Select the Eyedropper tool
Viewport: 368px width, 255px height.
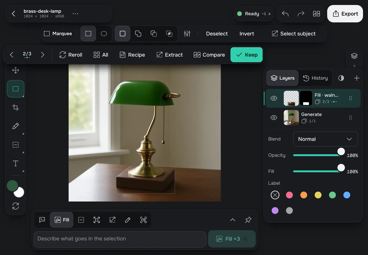click(x=16, y=126)
